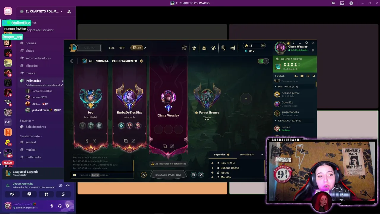Open dropdown arrow next to Invitado (3)
The height and width of the screenshot is (214, 380).
pyautogui.click(x=262, y=155)
